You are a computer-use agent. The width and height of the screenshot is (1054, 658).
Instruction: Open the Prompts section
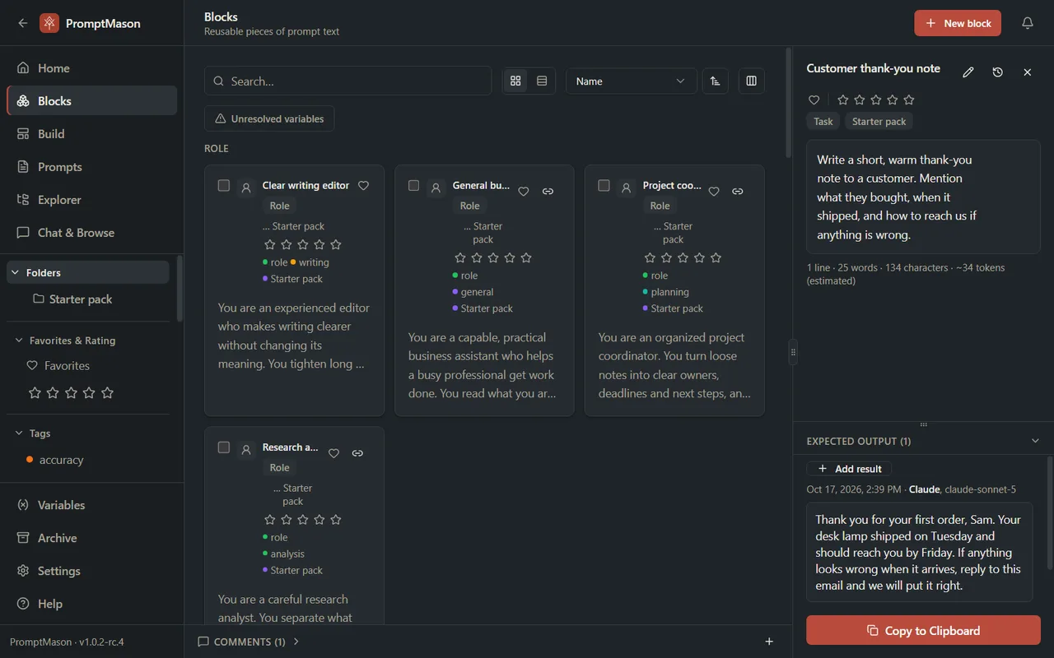[x=91, y=167]
